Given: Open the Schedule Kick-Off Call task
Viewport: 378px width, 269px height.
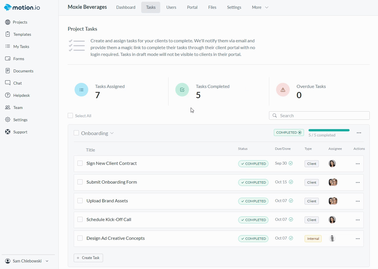Looking at the screenshot, I should tap(109, 219).
